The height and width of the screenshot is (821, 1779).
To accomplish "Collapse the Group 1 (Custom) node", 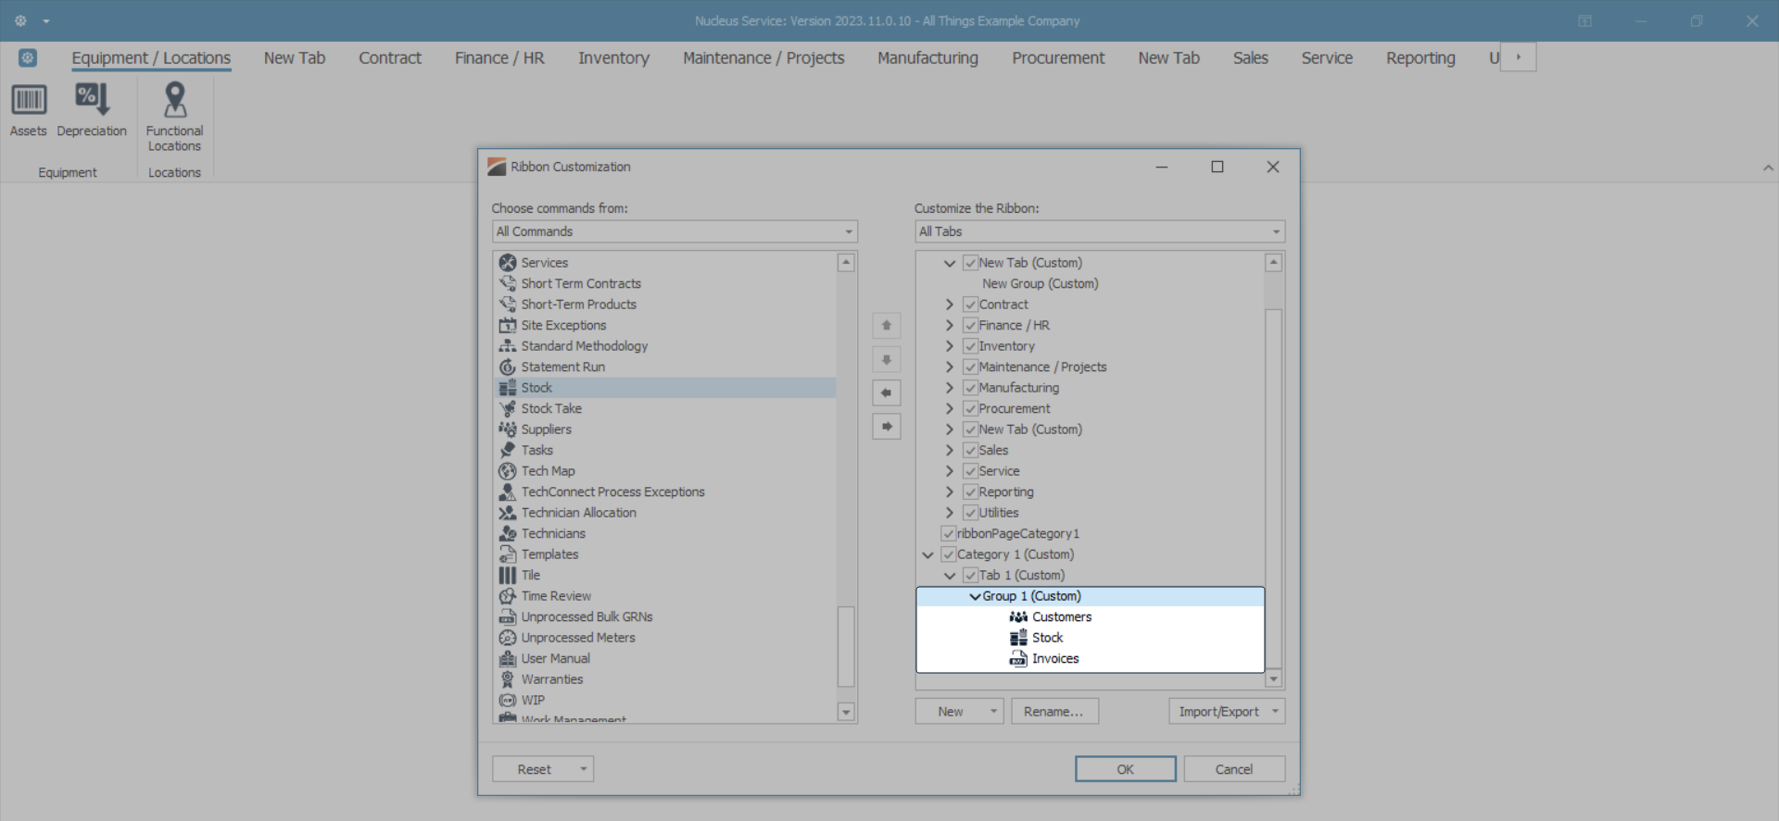I will coord(975,596).
